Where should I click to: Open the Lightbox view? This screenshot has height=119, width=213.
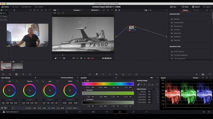tap(207, 7)
